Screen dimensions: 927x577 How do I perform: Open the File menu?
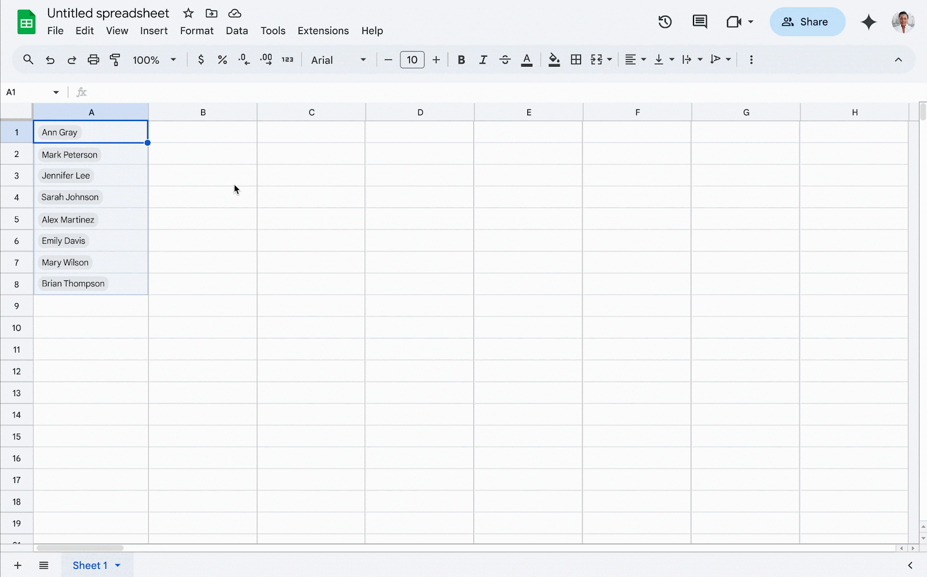(56, 31)
